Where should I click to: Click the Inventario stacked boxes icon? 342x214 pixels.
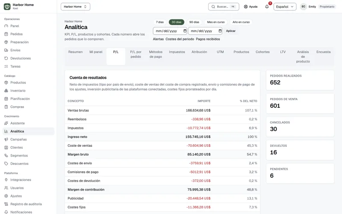[6, 91]
